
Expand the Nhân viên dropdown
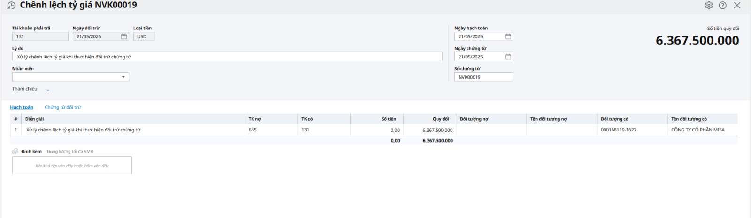[x=123, y=77]
